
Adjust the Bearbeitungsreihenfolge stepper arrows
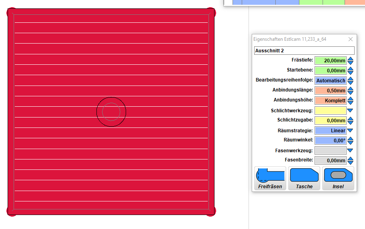click(x=350, y=81)
